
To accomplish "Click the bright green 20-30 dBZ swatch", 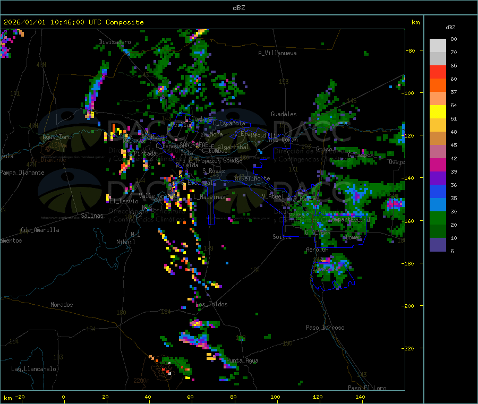I will point(438,218).
